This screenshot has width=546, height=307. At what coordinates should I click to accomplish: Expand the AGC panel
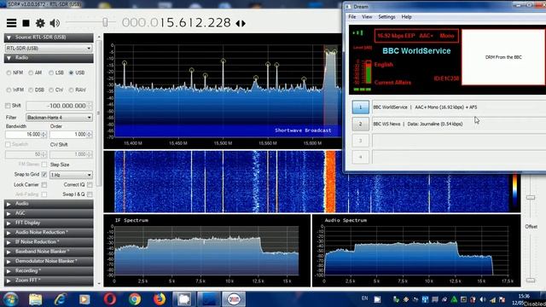pos(49,213)
